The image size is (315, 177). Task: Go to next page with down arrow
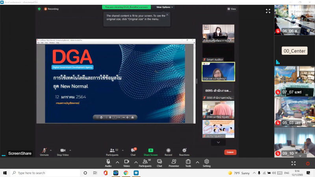(110, 117)
